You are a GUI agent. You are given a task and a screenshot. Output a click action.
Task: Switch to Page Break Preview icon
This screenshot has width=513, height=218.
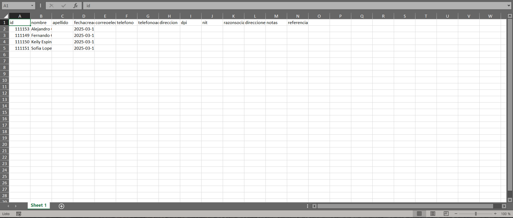point(446,214)
